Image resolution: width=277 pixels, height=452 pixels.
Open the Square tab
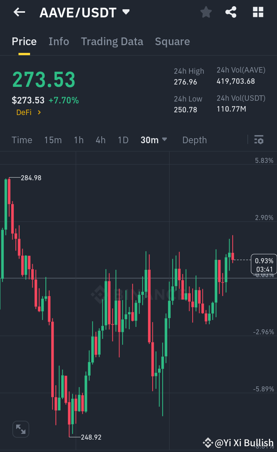(x=172, y=41)
